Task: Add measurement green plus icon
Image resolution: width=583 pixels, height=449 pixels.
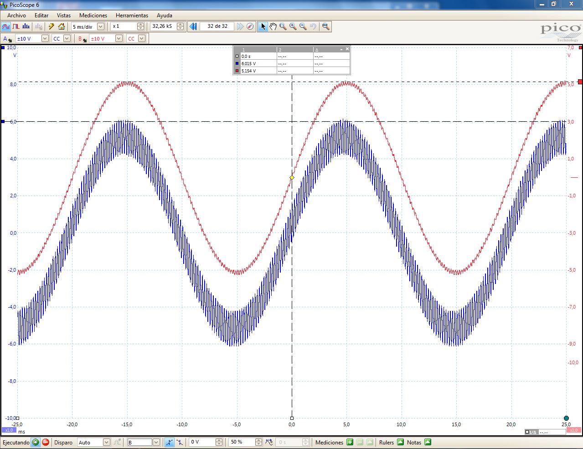Action: click(x=350, y=442)
